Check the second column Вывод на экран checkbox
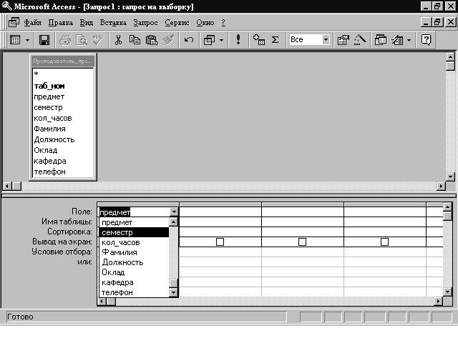 click(220, 242)
